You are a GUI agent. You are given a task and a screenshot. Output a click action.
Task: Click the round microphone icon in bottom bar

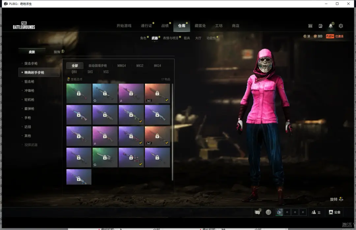point(268,212)
